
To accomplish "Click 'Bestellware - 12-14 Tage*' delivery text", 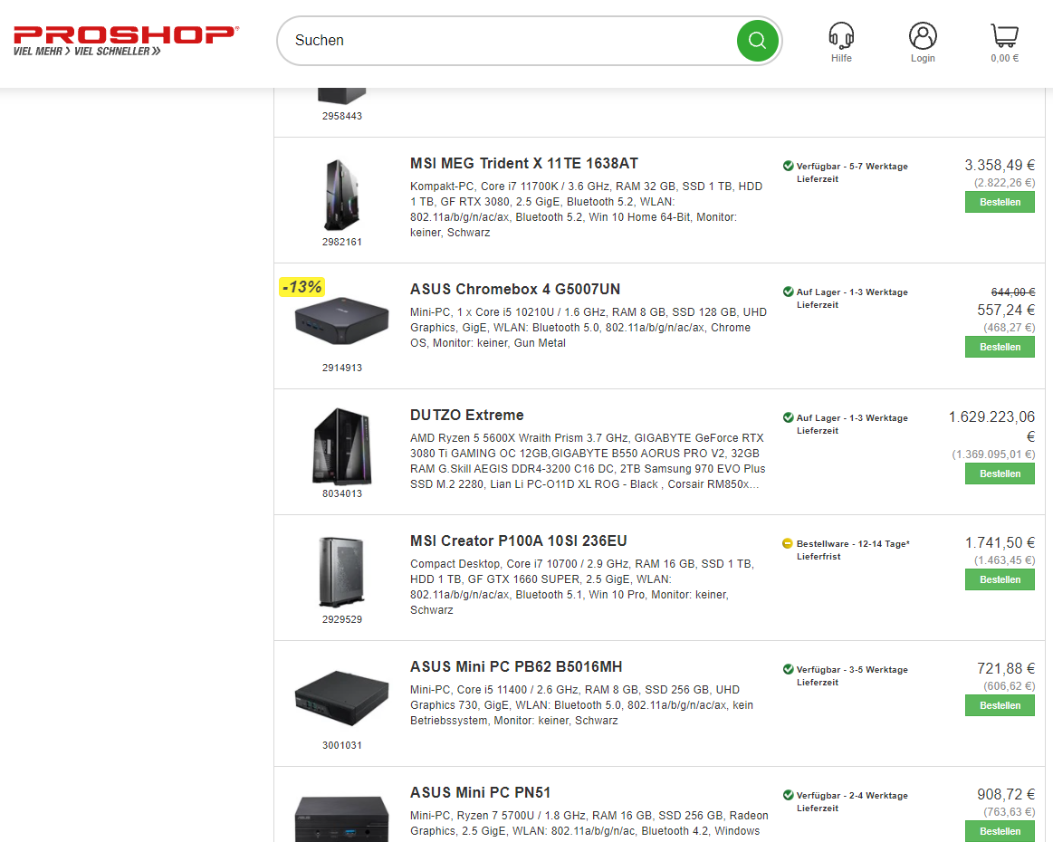I will [x=853, y=544].
